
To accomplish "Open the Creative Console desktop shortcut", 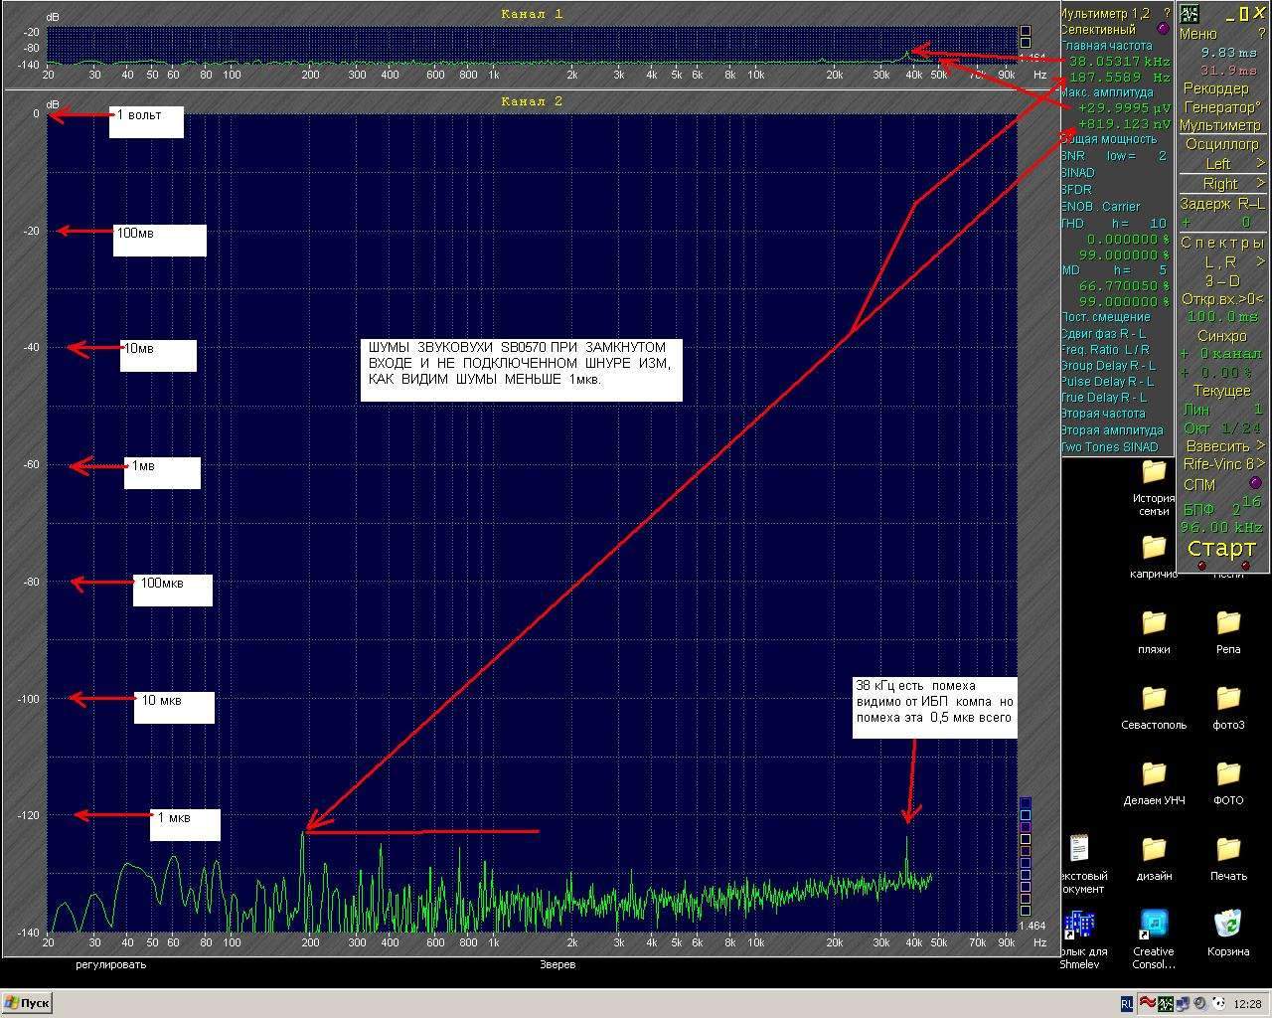I will (x=1153, y=925).
